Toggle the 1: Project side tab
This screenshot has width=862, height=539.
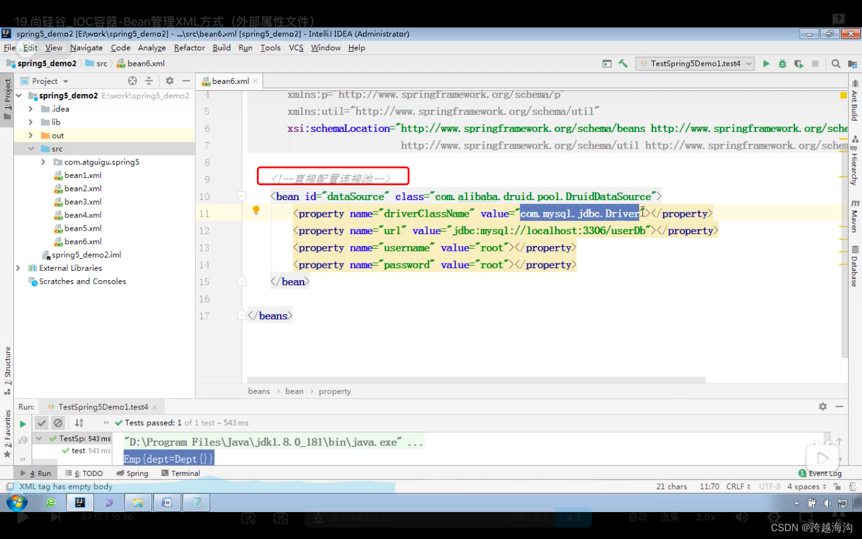tap(7, 99)
